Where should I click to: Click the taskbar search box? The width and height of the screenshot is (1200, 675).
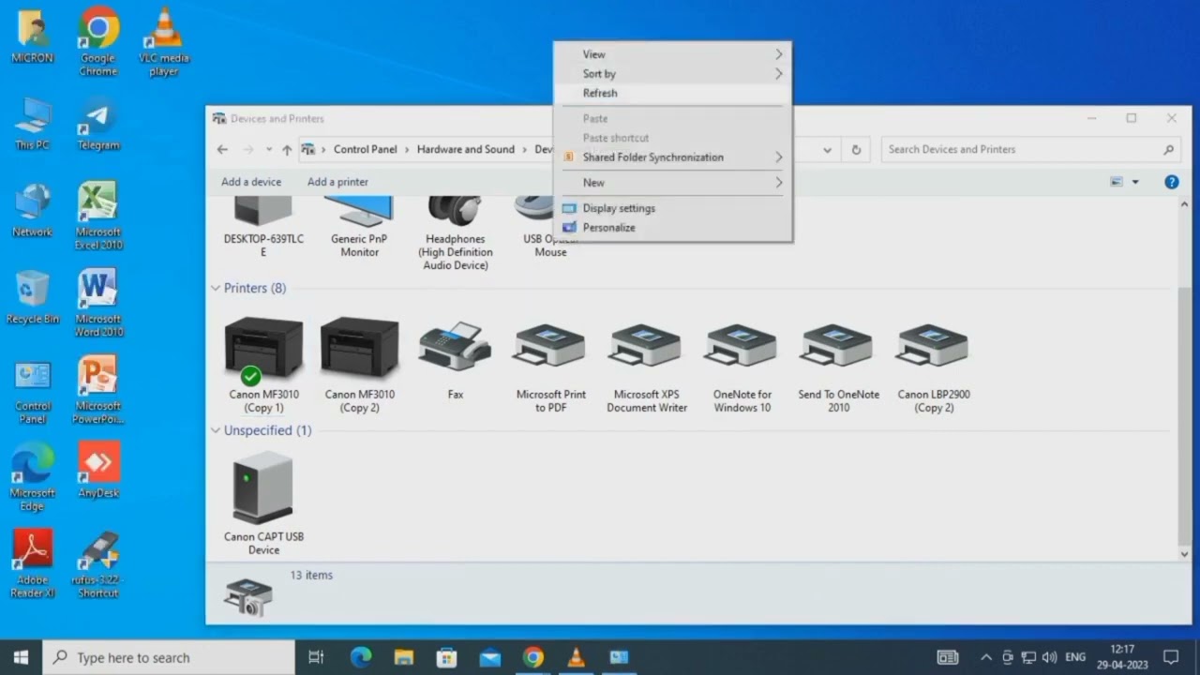coord(169,657)
